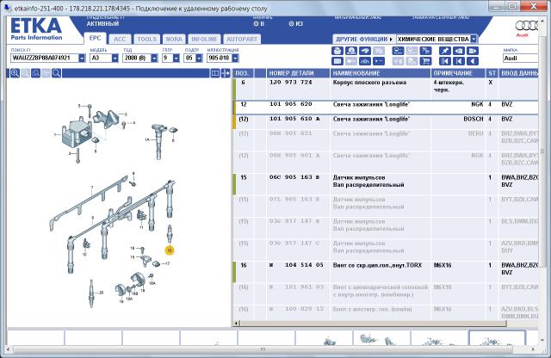551x358 pixels.
Task: Select the 'ИЗ' radio option
Action: (291, 24)
